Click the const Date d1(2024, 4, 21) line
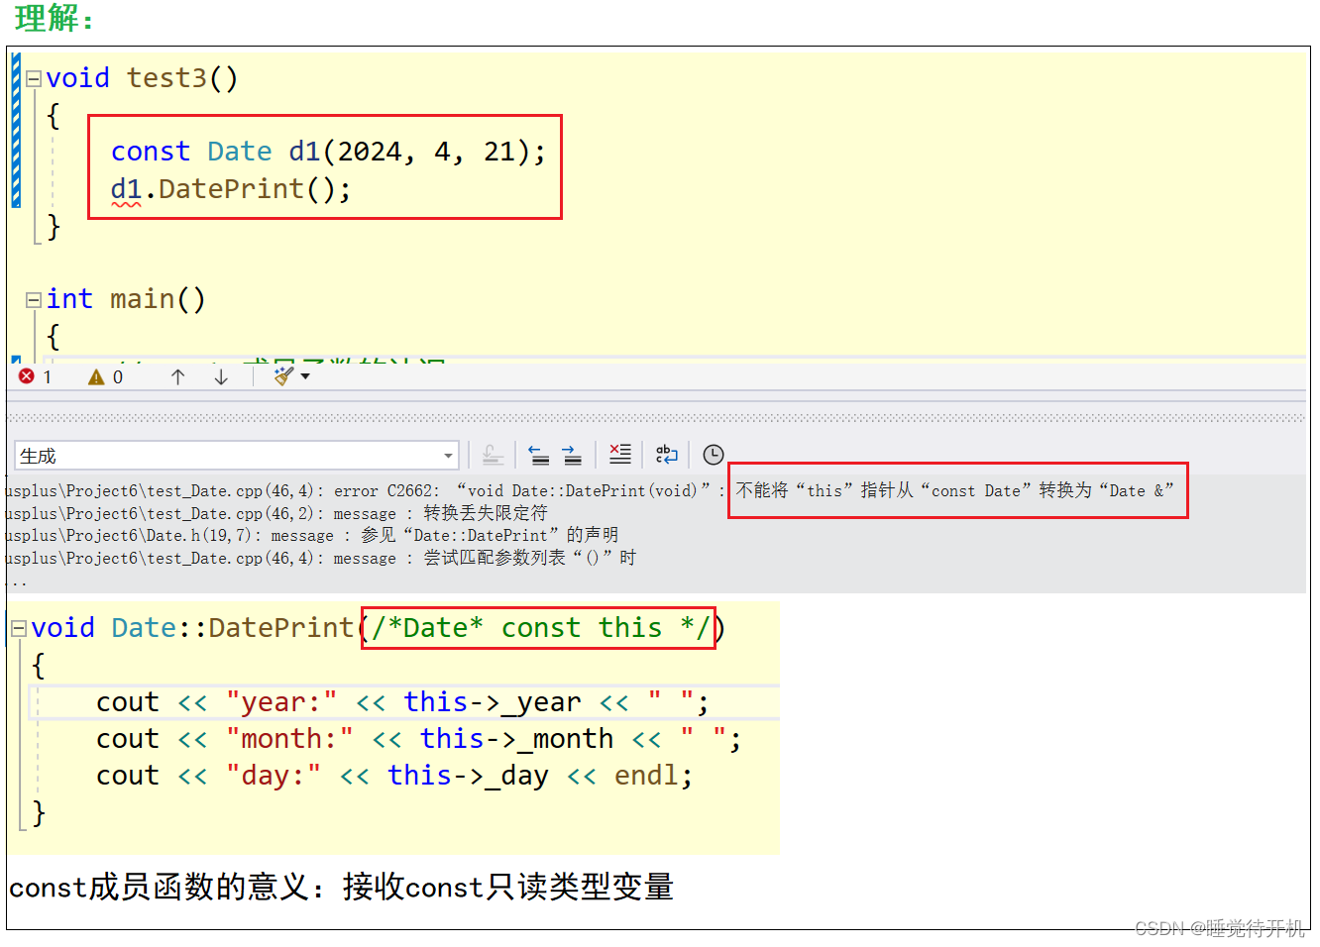 pyautogui.click(x=328, y=152)
